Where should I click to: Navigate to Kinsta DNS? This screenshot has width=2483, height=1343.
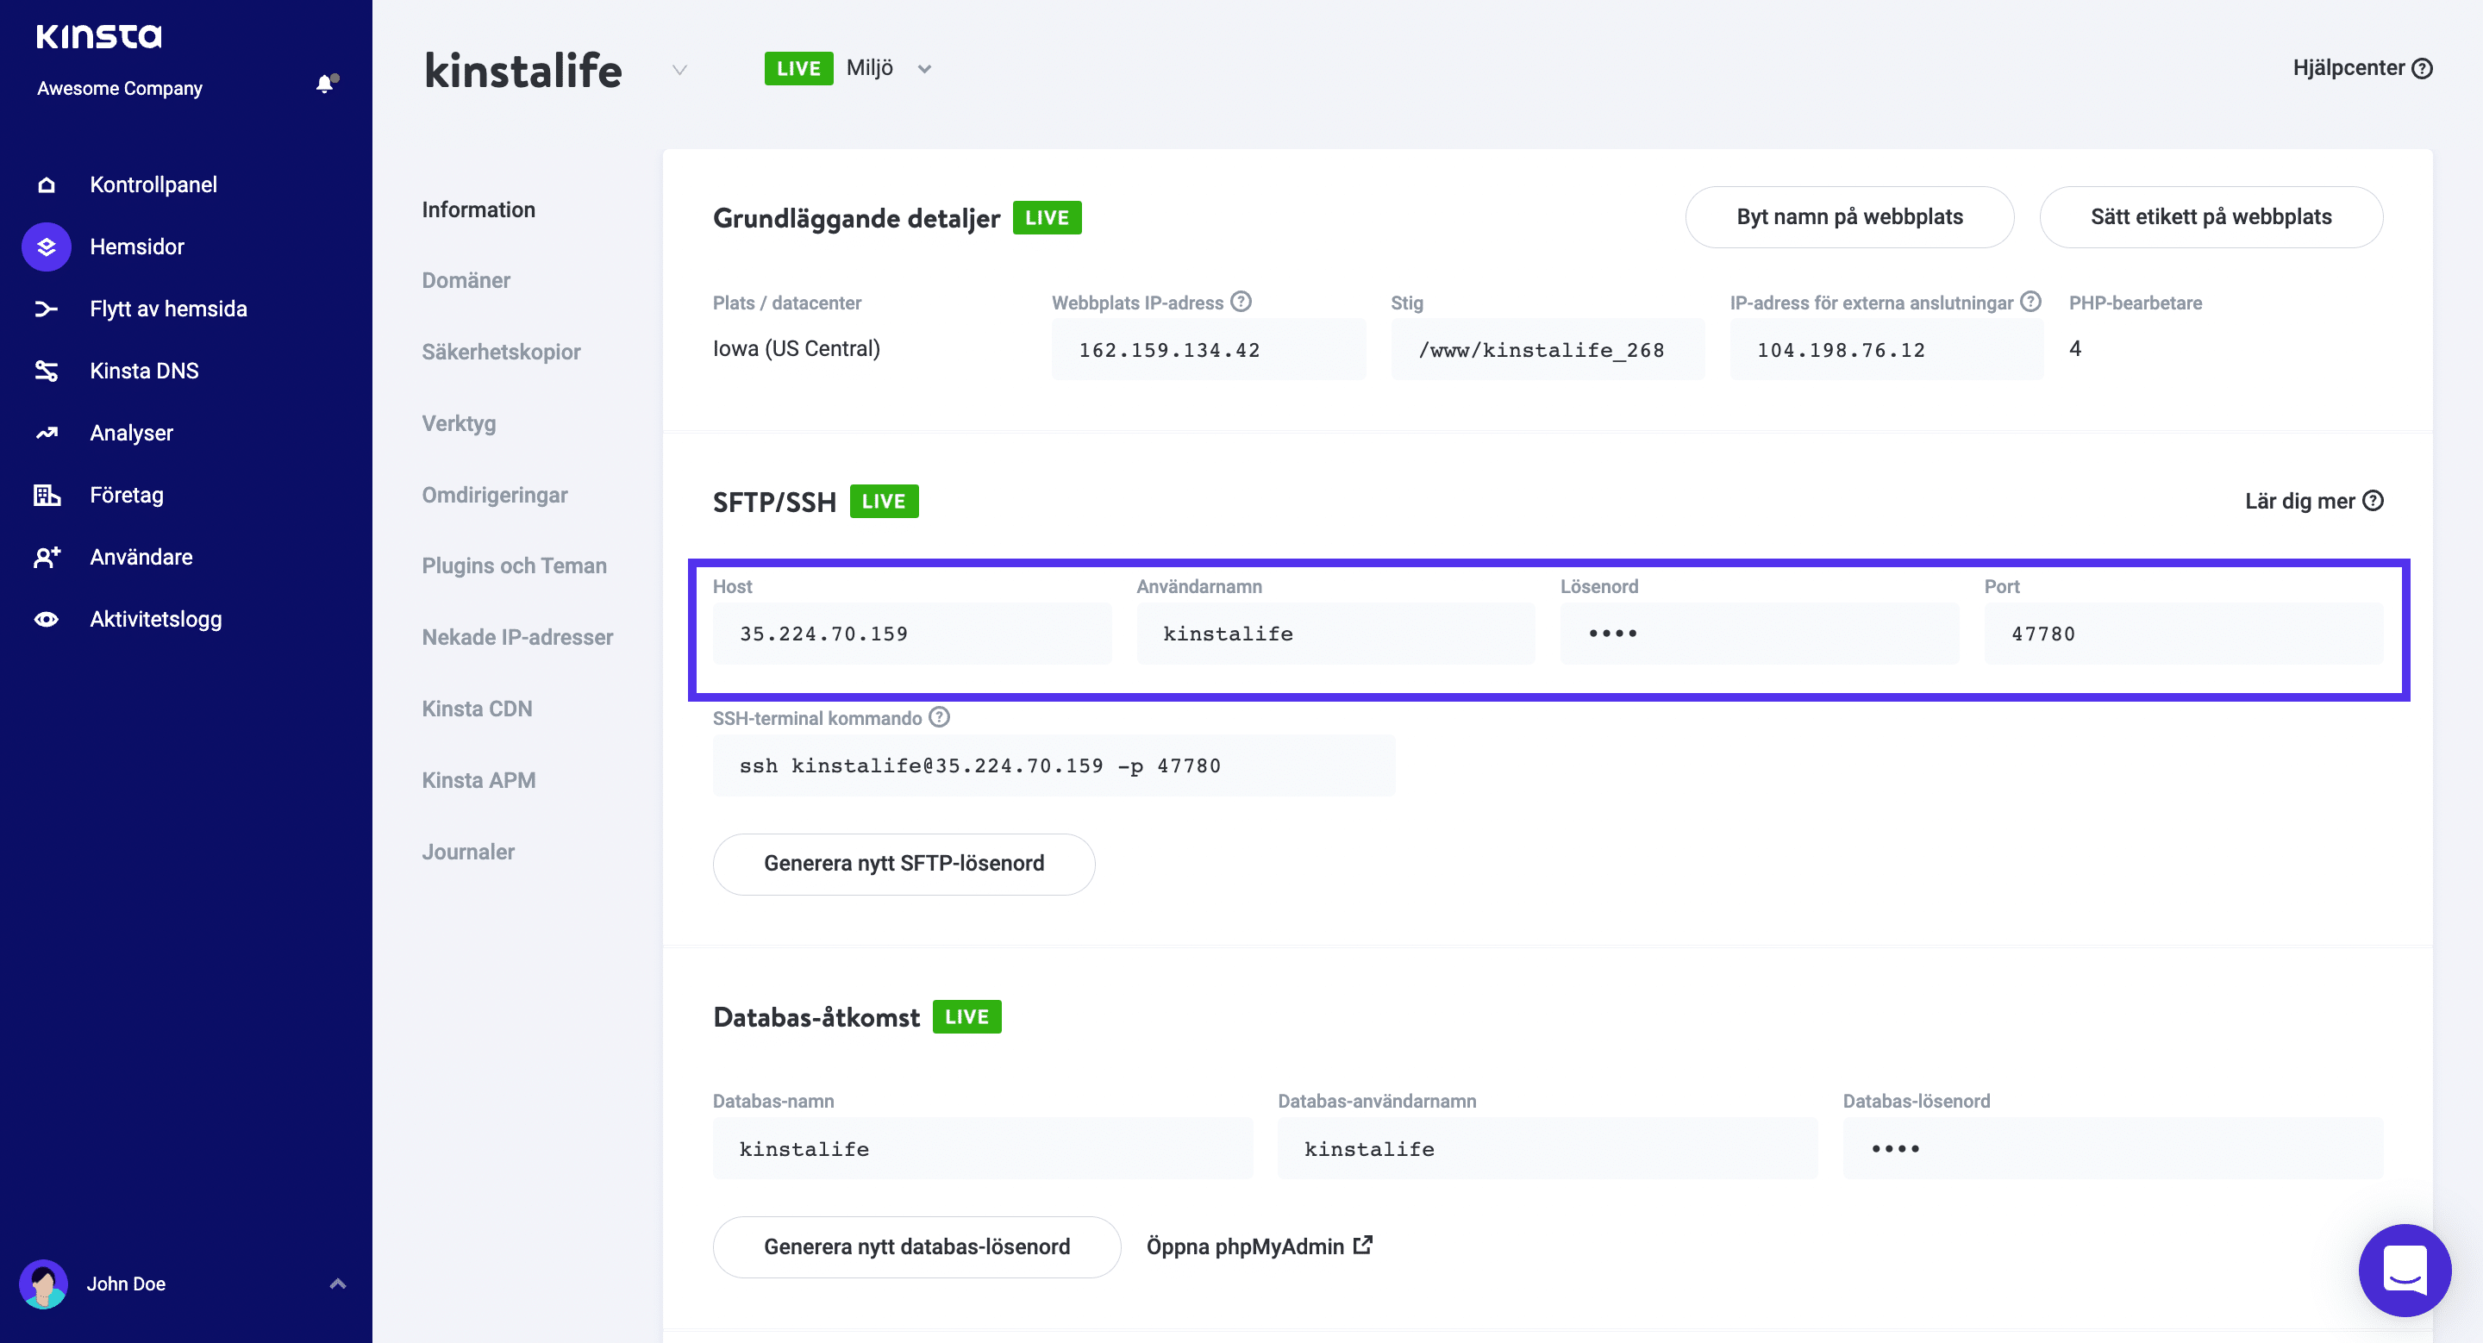(145, 371)
